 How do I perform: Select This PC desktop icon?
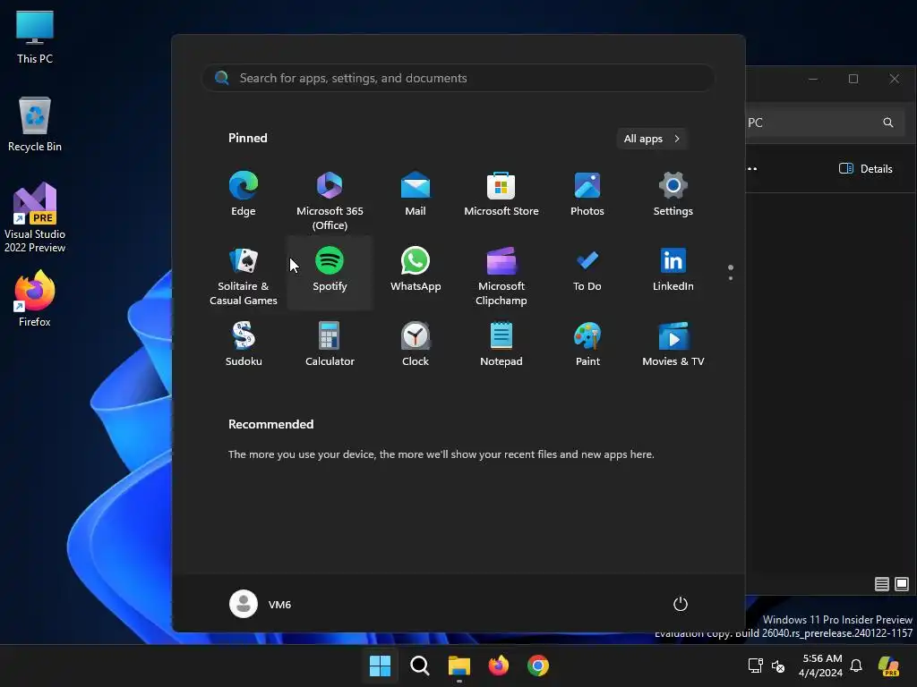35,37
